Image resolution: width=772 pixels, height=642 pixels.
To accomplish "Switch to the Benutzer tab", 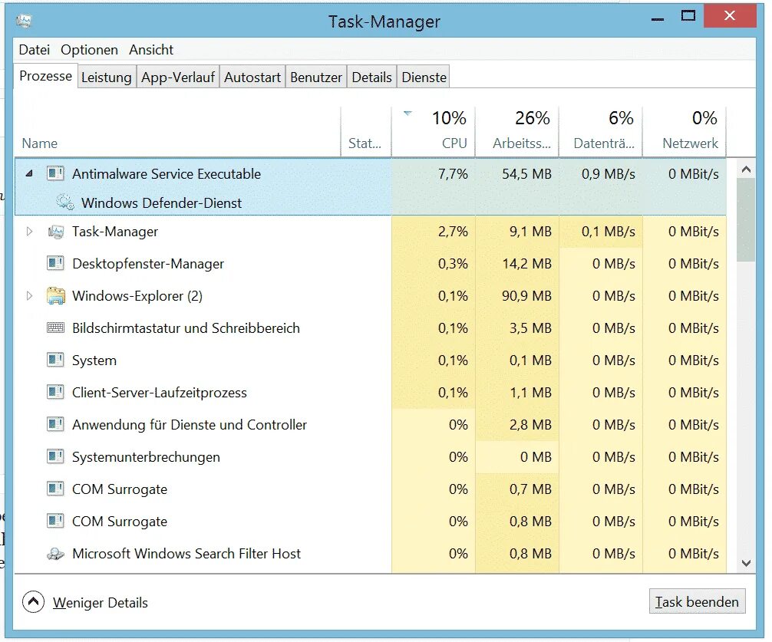I will [x=316, y=77].
